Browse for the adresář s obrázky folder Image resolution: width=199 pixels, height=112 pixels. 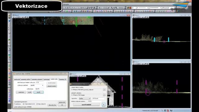click(104, 95)
